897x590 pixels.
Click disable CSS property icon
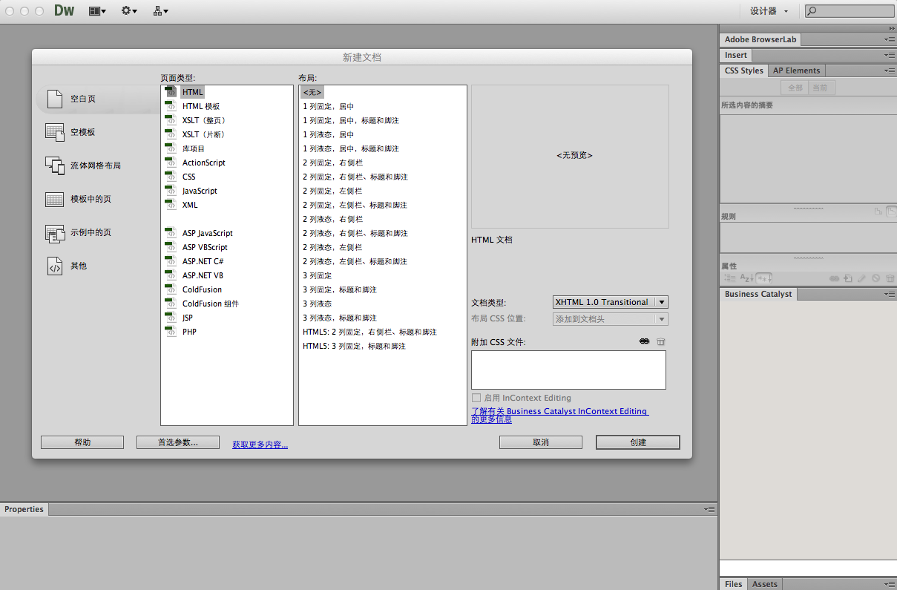point(875,278)
